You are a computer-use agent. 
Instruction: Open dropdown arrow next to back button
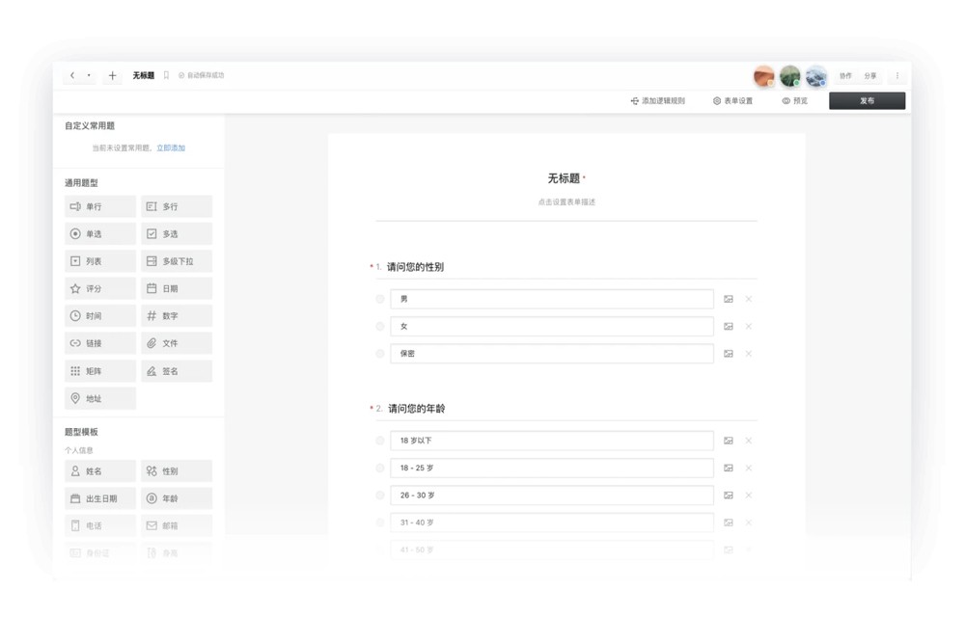point(89,75)
